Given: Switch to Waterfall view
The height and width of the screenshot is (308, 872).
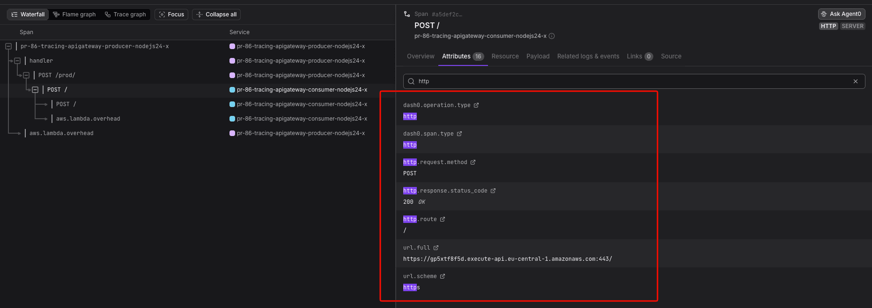Looking at the screenshot, I should tap(28, 14).
